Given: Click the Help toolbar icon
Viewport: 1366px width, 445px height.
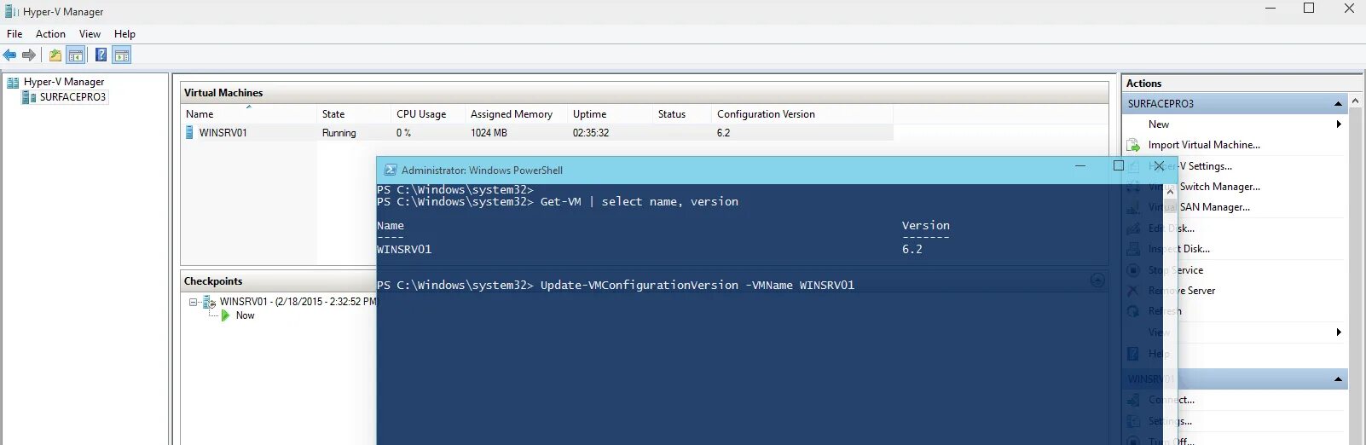Looking at the screenshot, I should click(101, 55).
